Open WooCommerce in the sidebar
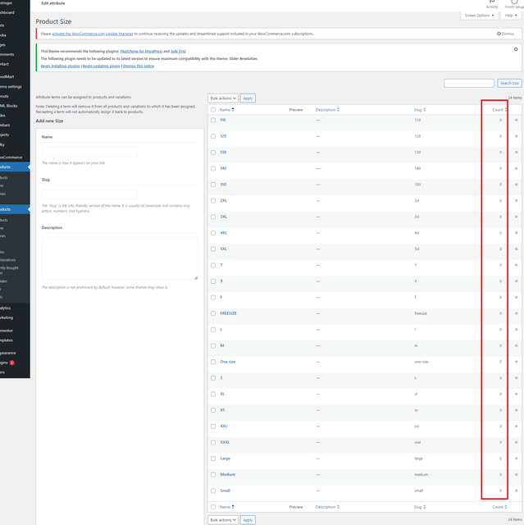This screenshot has width=524, height=525. click(11, 157)
